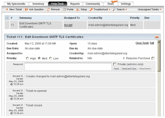165x118 pixels.
Task: Enable Private (admins only) checkbox
Action: coord(115,64)
